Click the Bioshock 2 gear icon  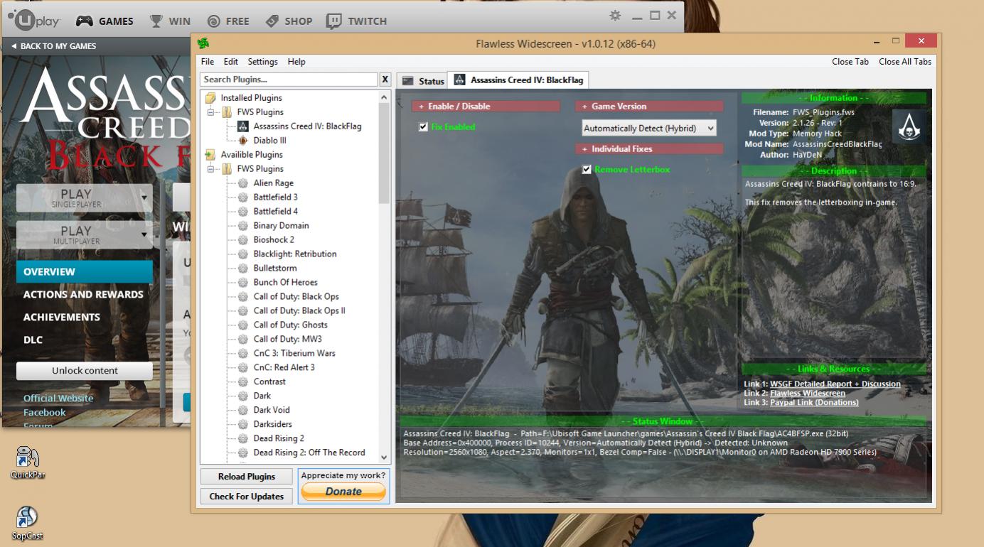point(242,239)
